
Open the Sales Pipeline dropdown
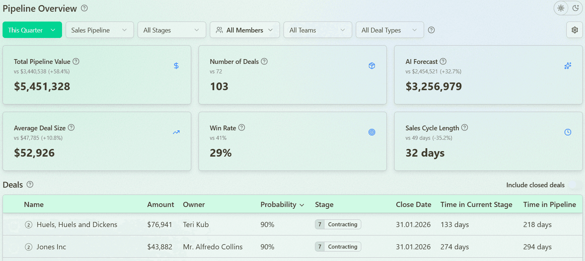100,30
